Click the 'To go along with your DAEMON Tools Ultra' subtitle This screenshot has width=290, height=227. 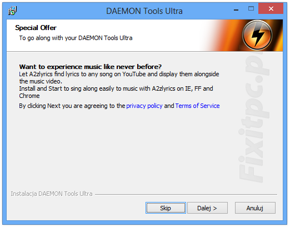[x=76, y=38]
